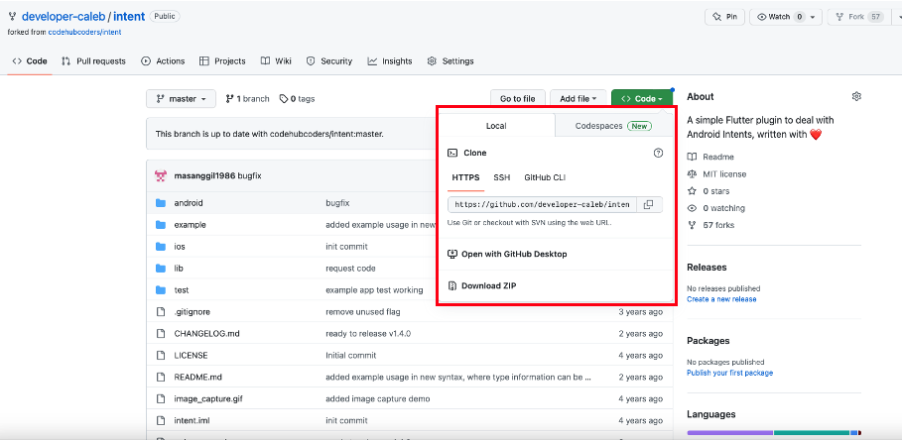Expand the Watch dropdown arrow

(x=813, y=17)
